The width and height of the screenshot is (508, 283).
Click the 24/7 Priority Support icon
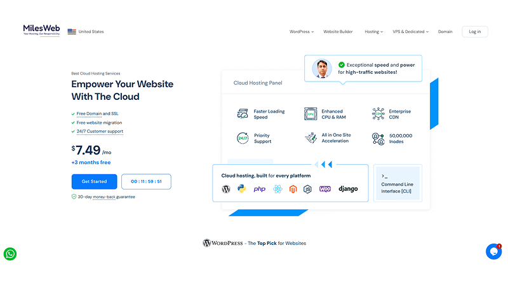click(242, 138)
